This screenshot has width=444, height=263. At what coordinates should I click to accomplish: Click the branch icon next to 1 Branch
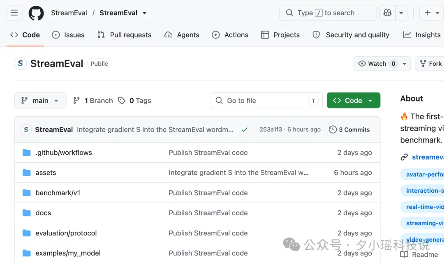click(76, 101)
